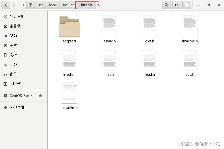Select the async.h file icon
Image resolution: width=224 pixels, height=149 pixels.
[x=109, y=26]
